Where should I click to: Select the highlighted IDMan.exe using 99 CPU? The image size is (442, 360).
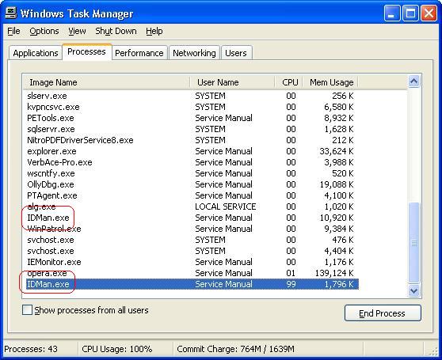(x=192, y=284)
